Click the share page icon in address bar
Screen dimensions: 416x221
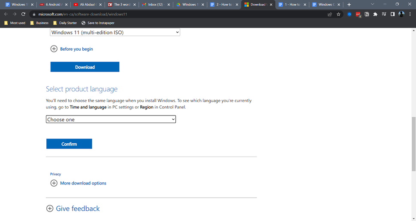coord(330,14)
